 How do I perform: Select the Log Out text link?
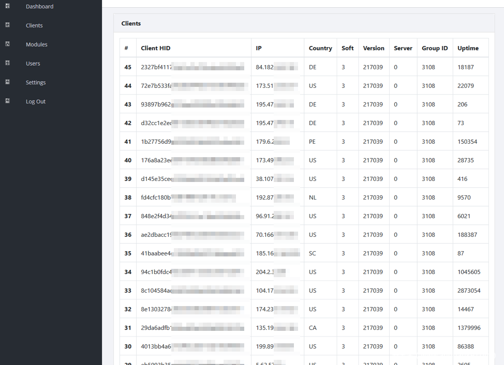pyautogui.click(x=36, y=102)
